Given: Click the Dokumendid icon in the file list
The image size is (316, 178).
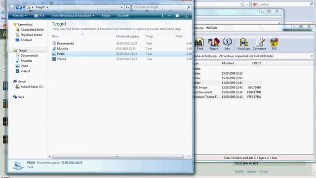Looking at the screenshot, I should click(x=54, y=43).
